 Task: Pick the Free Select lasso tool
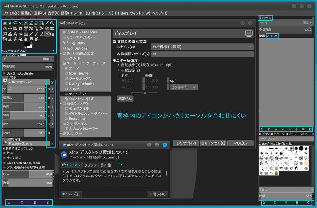click(x=15, y=23)
